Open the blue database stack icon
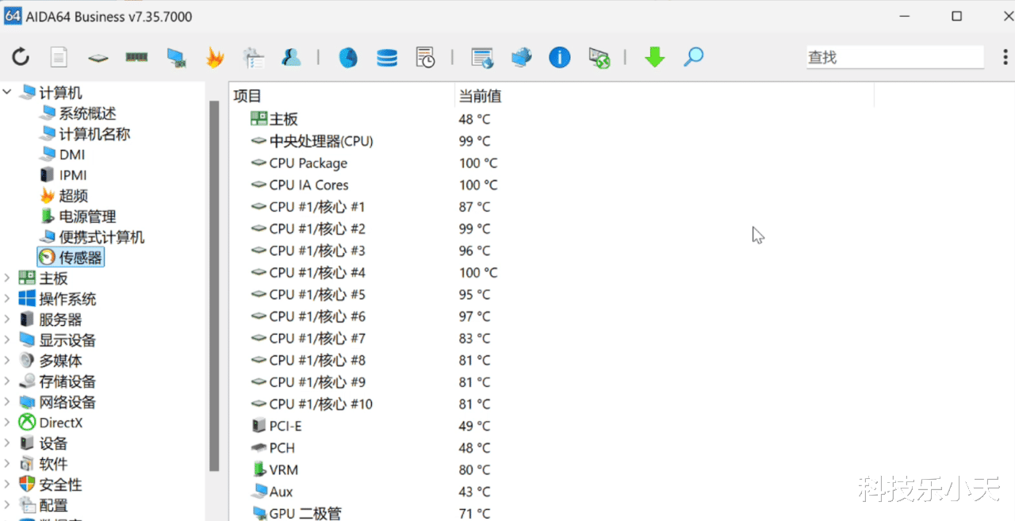This screenshot has width=1015, height=521. pos(387,57)
